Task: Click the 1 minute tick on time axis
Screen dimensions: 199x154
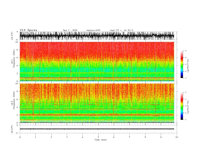Action: 35,137
